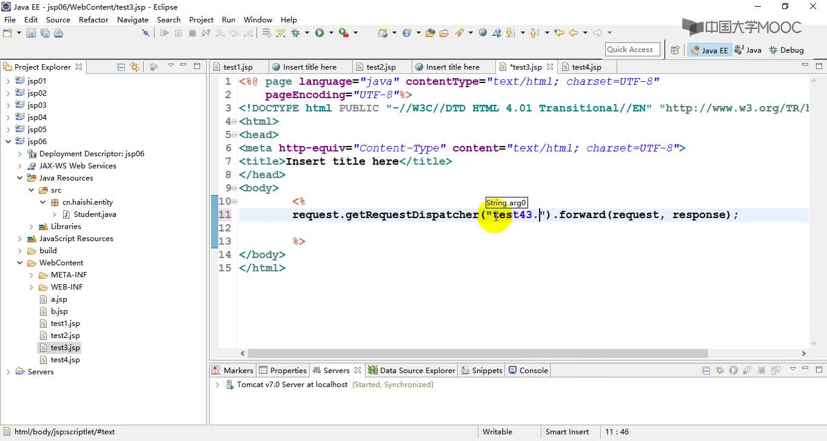Click the Start server in profile mode icon

point(747,370)
